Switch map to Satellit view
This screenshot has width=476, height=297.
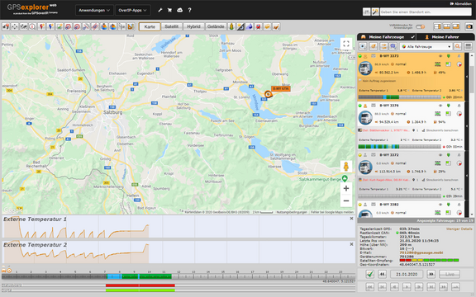point(172,26)
